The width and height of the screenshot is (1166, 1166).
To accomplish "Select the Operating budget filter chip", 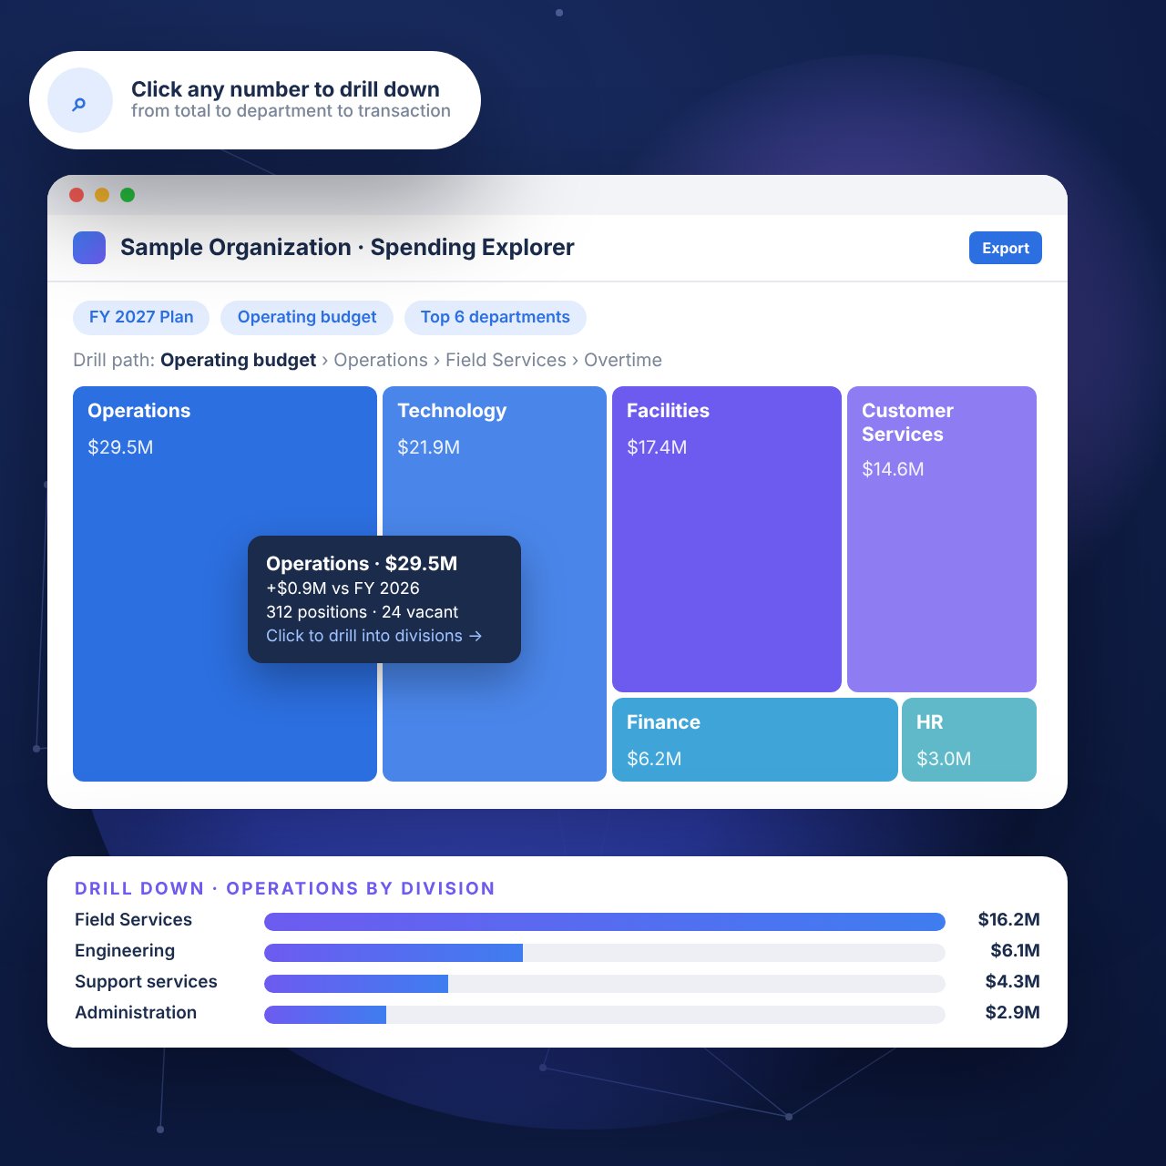I will pos(307,317).
